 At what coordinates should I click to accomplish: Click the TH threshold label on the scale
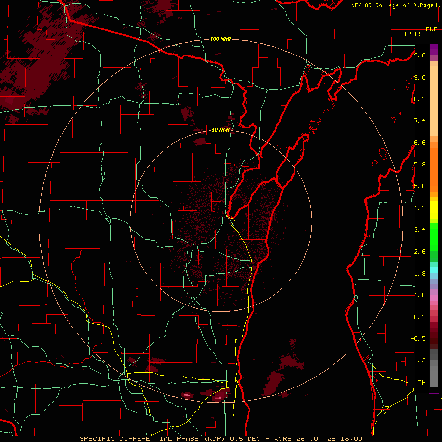tap(422, 383)
